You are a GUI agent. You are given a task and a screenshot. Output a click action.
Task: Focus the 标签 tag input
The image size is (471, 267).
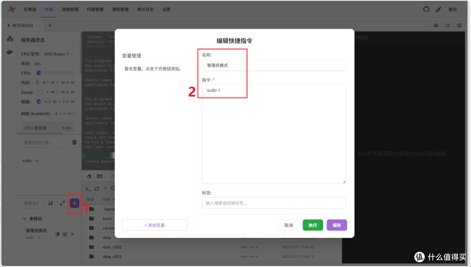pyautogui.click(x=273, y=203)
